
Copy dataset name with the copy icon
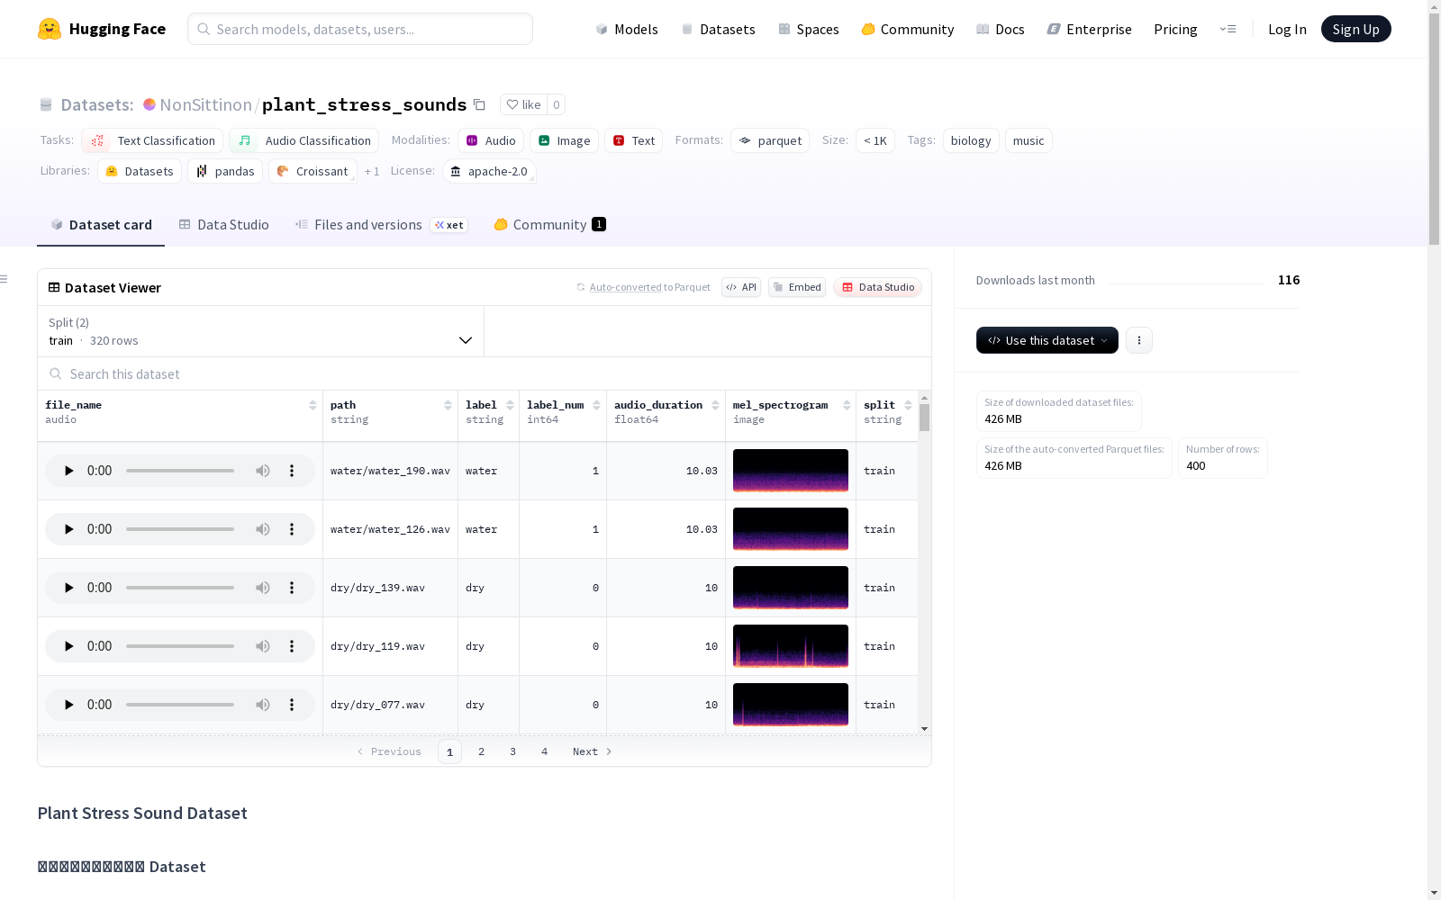click(x=479, y=104)
